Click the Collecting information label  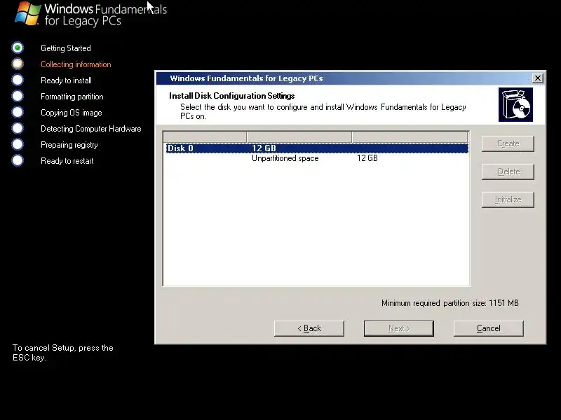(x=76, y=64)
